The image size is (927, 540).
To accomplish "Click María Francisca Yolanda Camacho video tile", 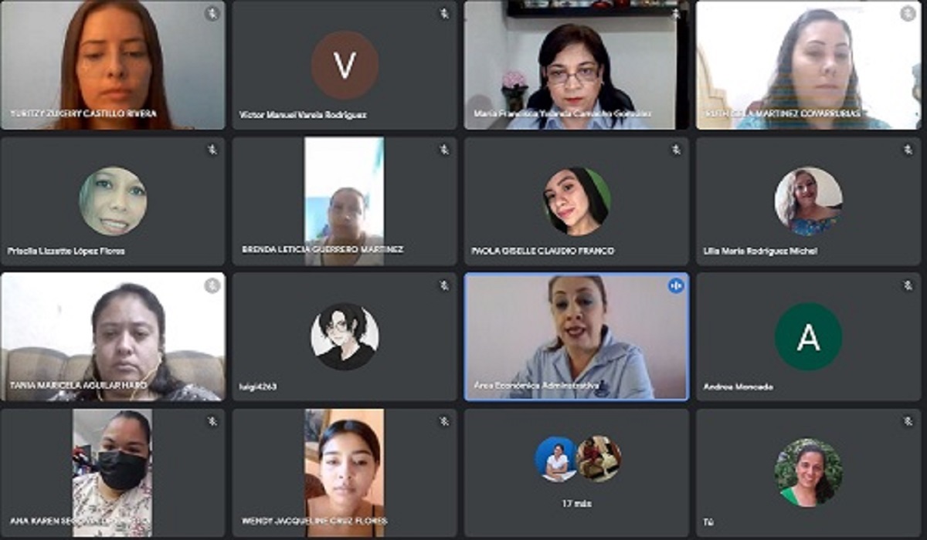I will (x=576, y=65).
